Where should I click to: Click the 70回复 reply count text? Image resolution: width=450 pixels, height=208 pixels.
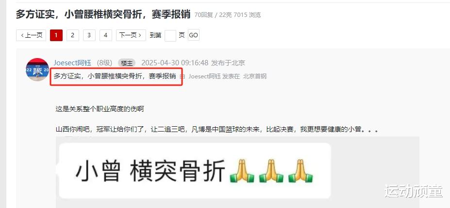[x=204, y=15]
